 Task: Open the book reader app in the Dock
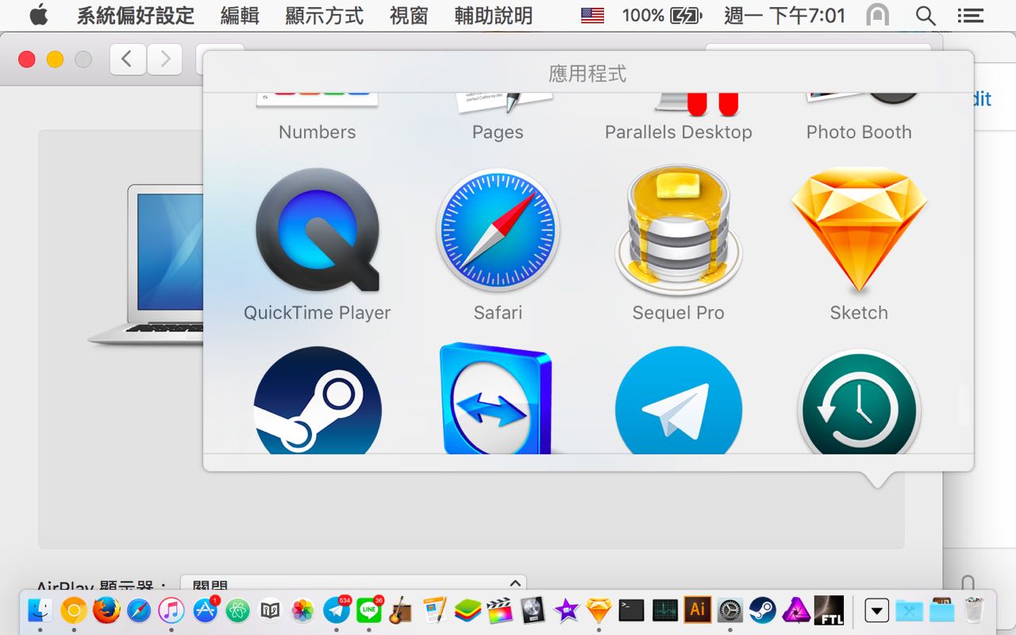pos(270,610)
